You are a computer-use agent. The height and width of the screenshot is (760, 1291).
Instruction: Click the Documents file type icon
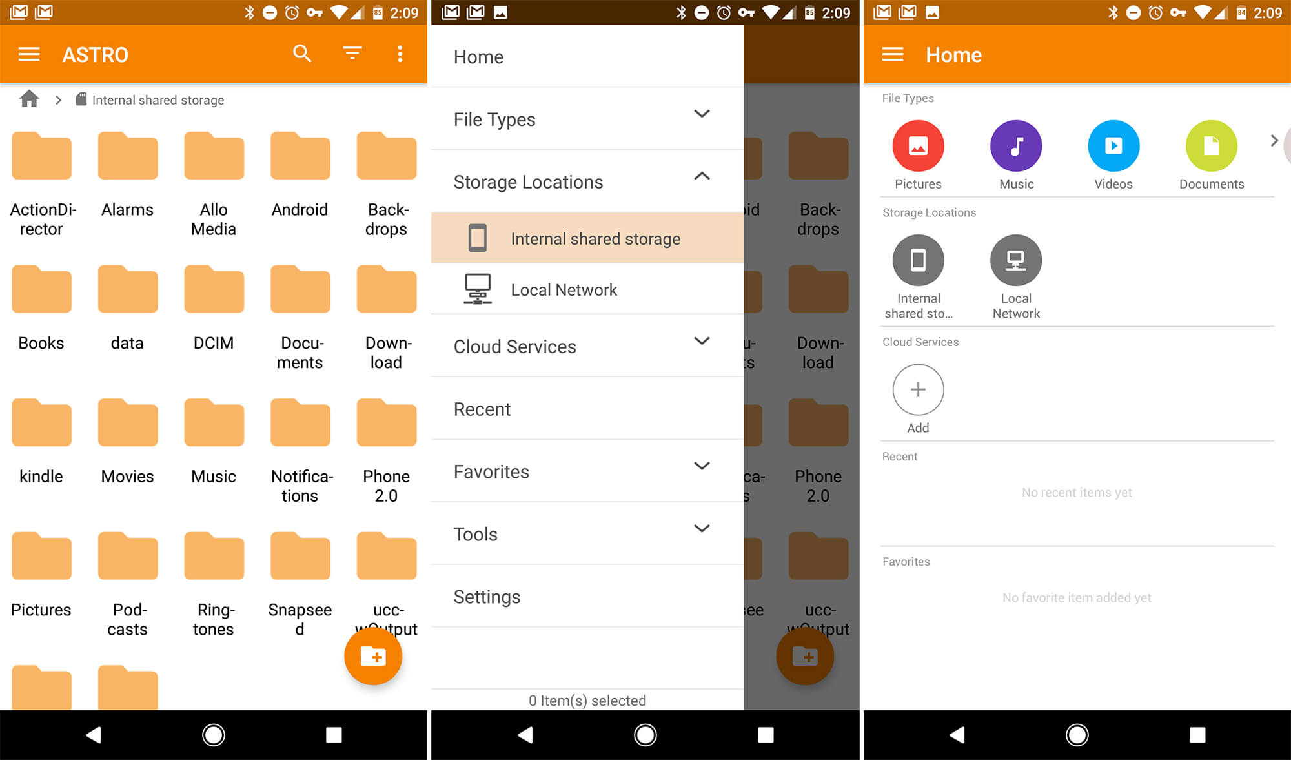(x=1210, y=146)
